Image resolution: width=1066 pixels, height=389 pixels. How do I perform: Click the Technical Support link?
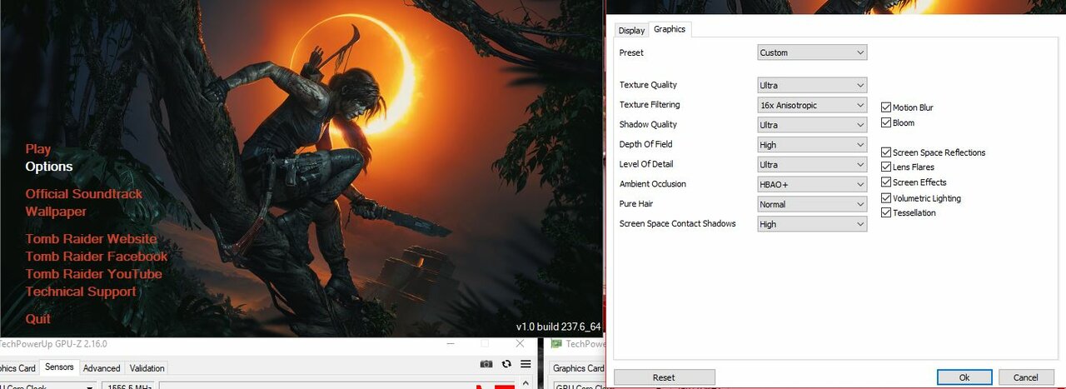point(81,292)
